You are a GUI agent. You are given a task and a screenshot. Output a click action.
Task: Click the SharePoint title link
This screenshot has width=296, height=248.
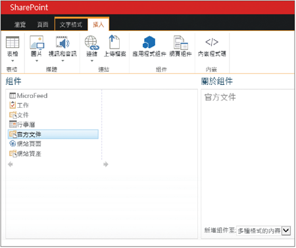29,7
